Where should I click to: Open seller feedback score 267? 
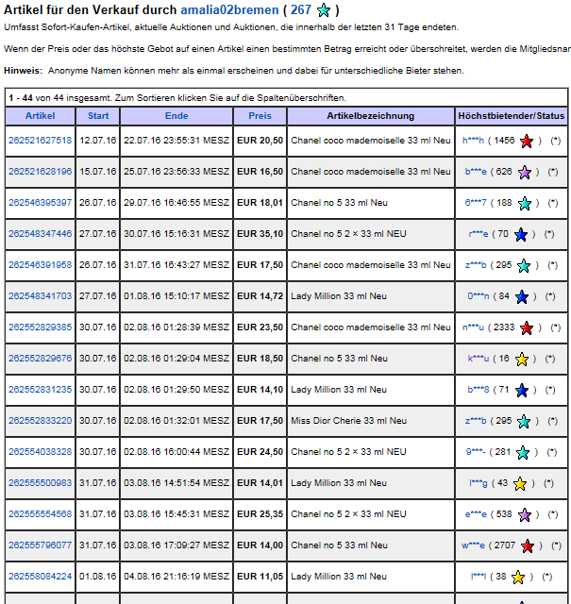(301, 9)
